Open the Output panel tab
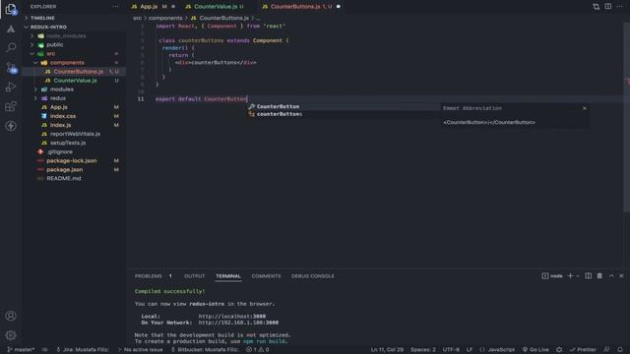630x354 pixels. coord(195,275)
